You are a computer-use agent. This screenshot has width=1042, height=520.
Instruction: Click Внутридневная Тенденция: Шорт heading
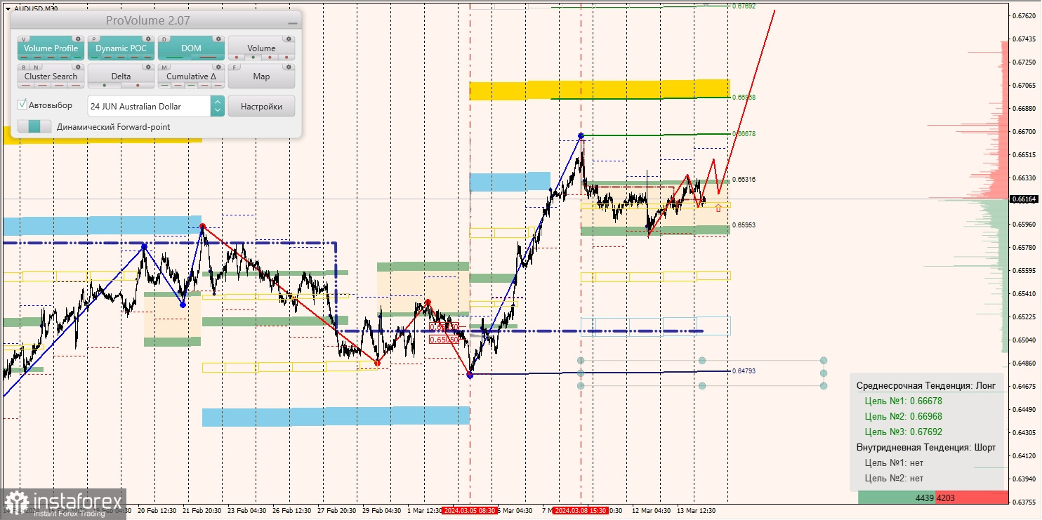click(x=926, y=448)
